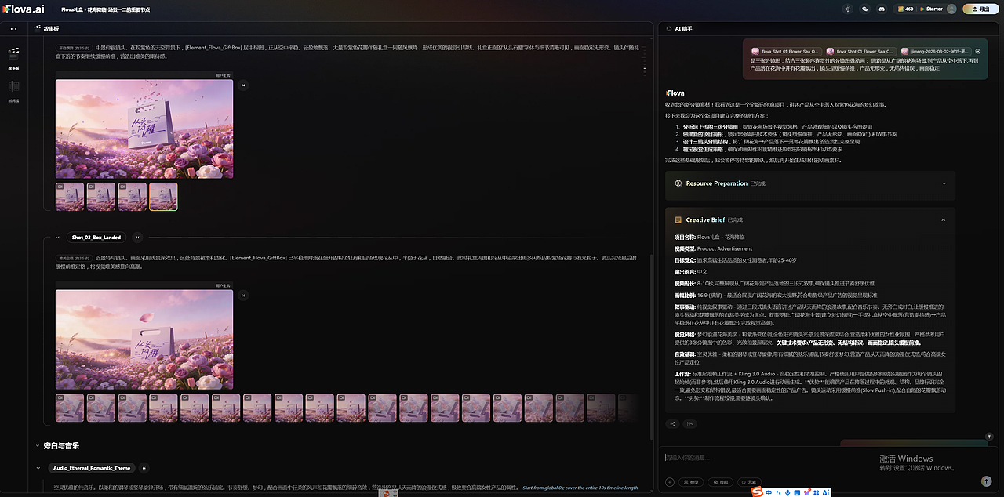The width and height of the screenshot is (1004, 497).
Task: Click the Audio_Ethereal_Romantic_Theme label
Action: (92, 468)
